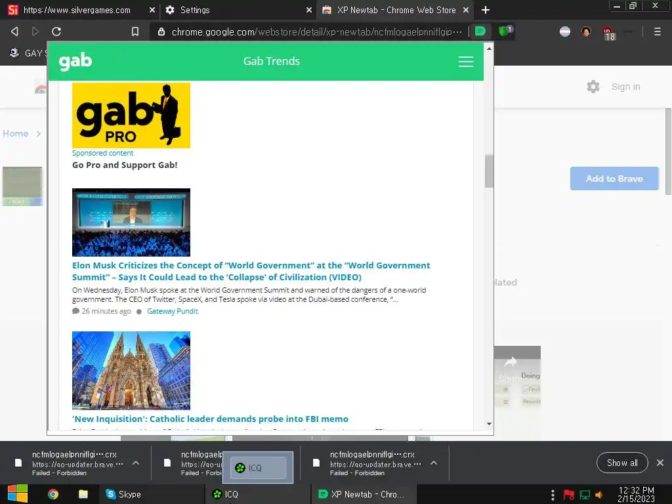Click the cathedral photo thumbnail
The width and height of the screenshot is (672, 504).
click(131, 371)
